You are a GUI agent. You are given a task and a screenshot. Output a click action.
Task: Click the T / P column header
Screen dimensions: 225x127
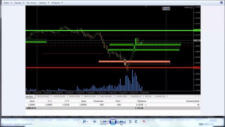67,101
